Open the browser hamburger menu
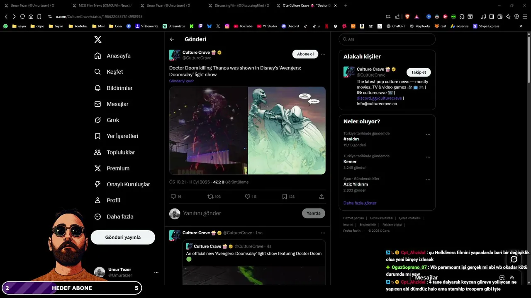This screenshot has width=531, height=298. point(525,17)
